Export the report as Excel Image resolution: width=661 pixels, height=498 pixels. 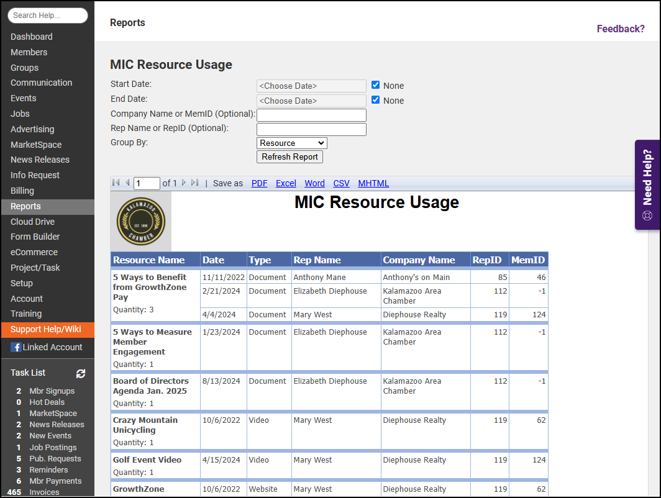tap(286, 183)
